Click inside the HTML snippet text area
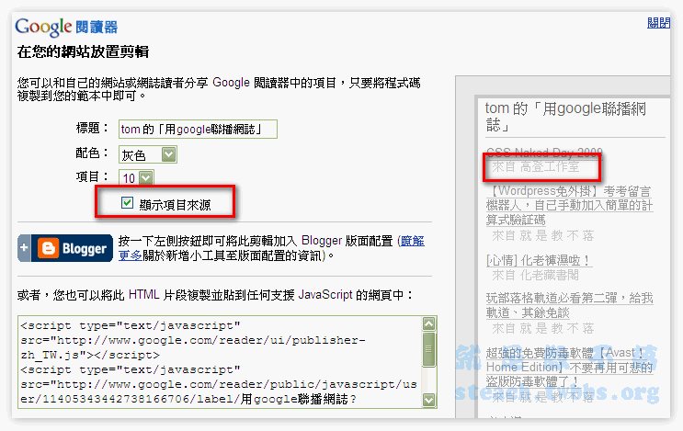The width and height of the screenshot is (683, 431). pos(220,362)
